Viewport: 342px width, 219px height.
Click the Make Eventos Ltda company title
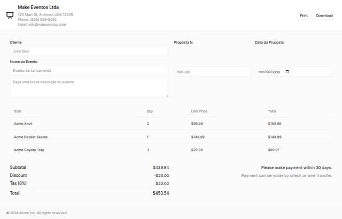click(38, 7)
